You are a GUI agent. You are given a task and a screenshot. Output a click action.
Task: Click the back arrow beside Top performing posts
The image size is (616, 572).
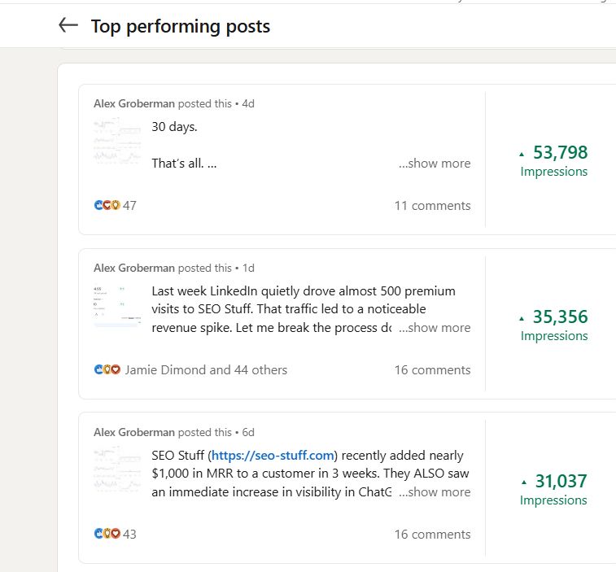pyautogui.click(x=68, y=26)
